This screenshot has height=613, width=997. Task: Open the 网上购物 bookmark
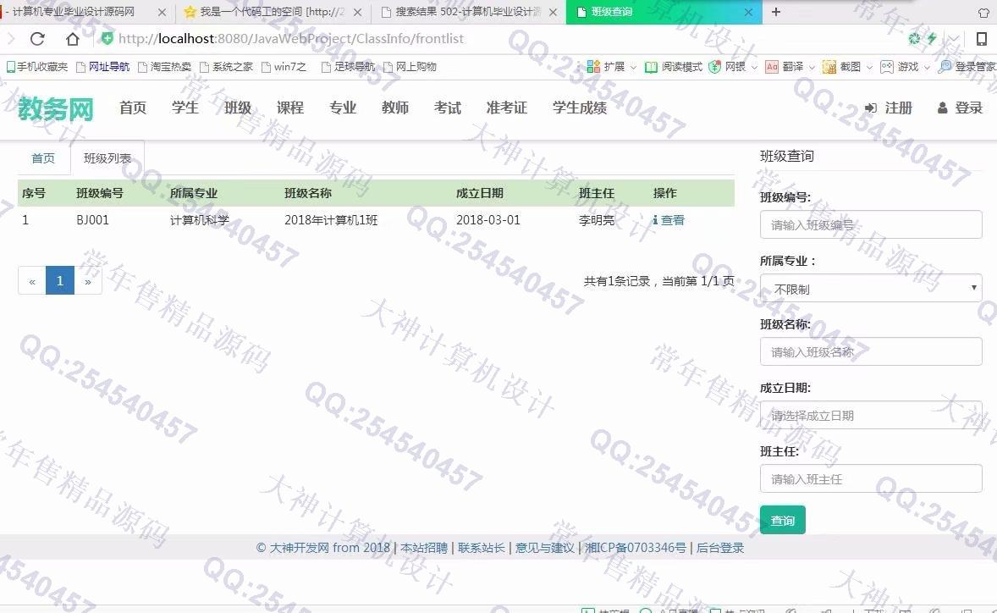pos(410,67)
